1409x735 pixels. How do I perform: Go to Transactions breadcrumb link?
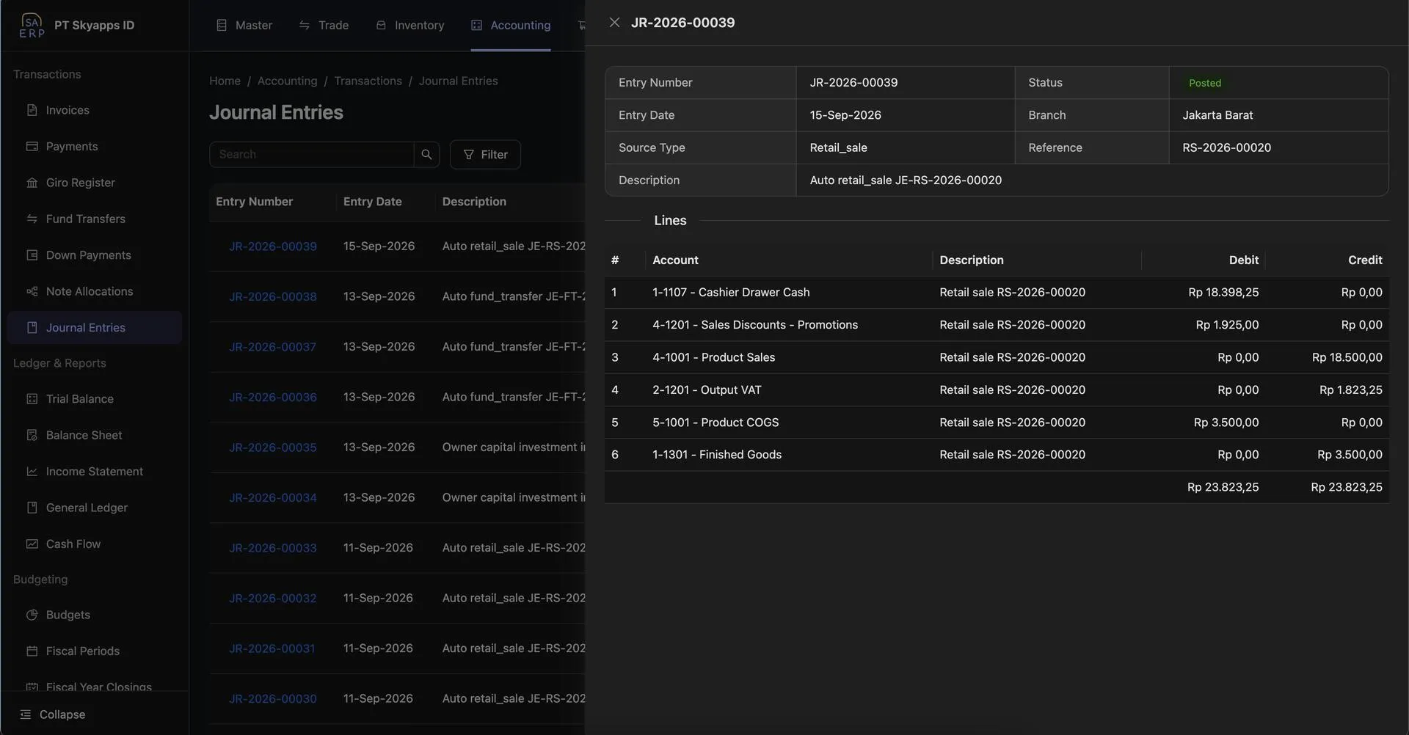click(x=368, y=81)
